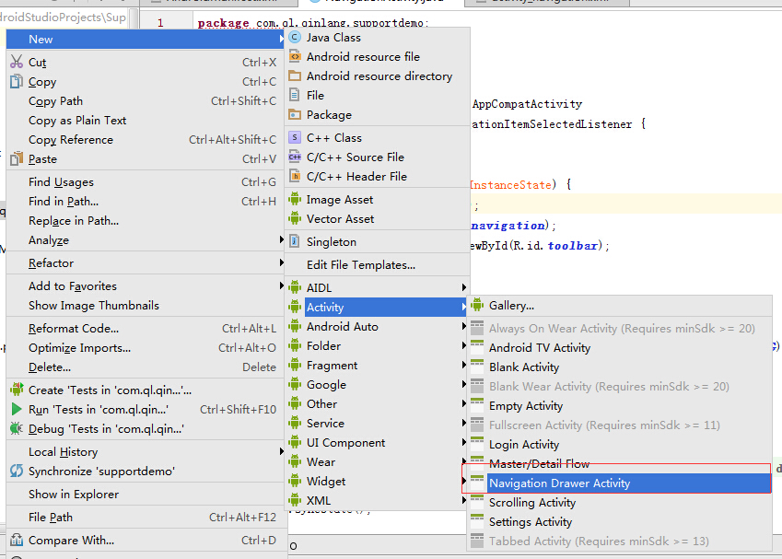Select Reformat Code menu entry
This screenshot has width=782, height=559.
point(146,328)
